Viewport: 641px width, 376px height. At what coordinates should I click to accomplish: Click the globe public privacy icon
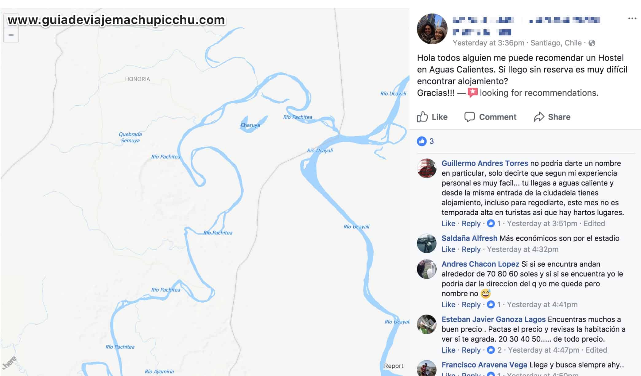pos(592,43)
